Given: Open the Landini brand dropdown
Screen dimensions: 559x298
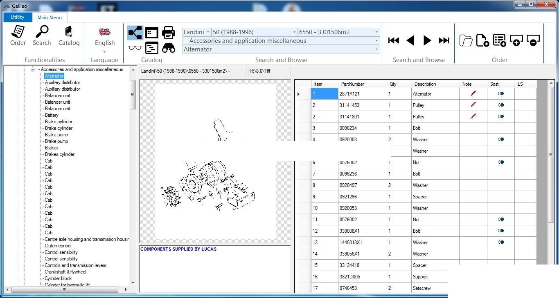Looking at the screenshot, I should (208, 32).
